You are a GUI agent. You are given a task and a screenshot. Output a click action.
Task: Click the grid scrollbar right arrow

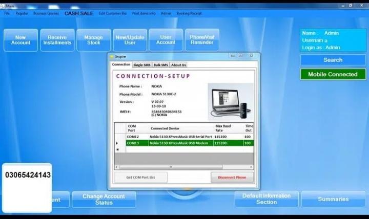click(251, 167)
